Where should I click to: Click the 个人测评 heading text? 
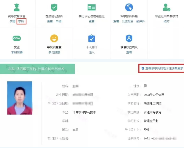pyautogui.click(x=91, y=47)
